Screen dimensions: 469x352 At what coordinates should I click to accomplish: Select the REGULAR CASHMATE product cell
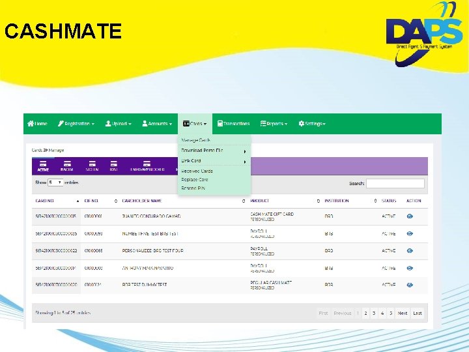[271, 285]
